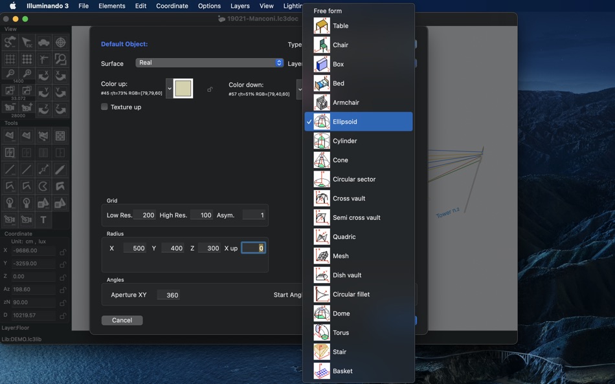Toggle the dotted grid view icon
This screenshot has width=615, height=384.
27,59
